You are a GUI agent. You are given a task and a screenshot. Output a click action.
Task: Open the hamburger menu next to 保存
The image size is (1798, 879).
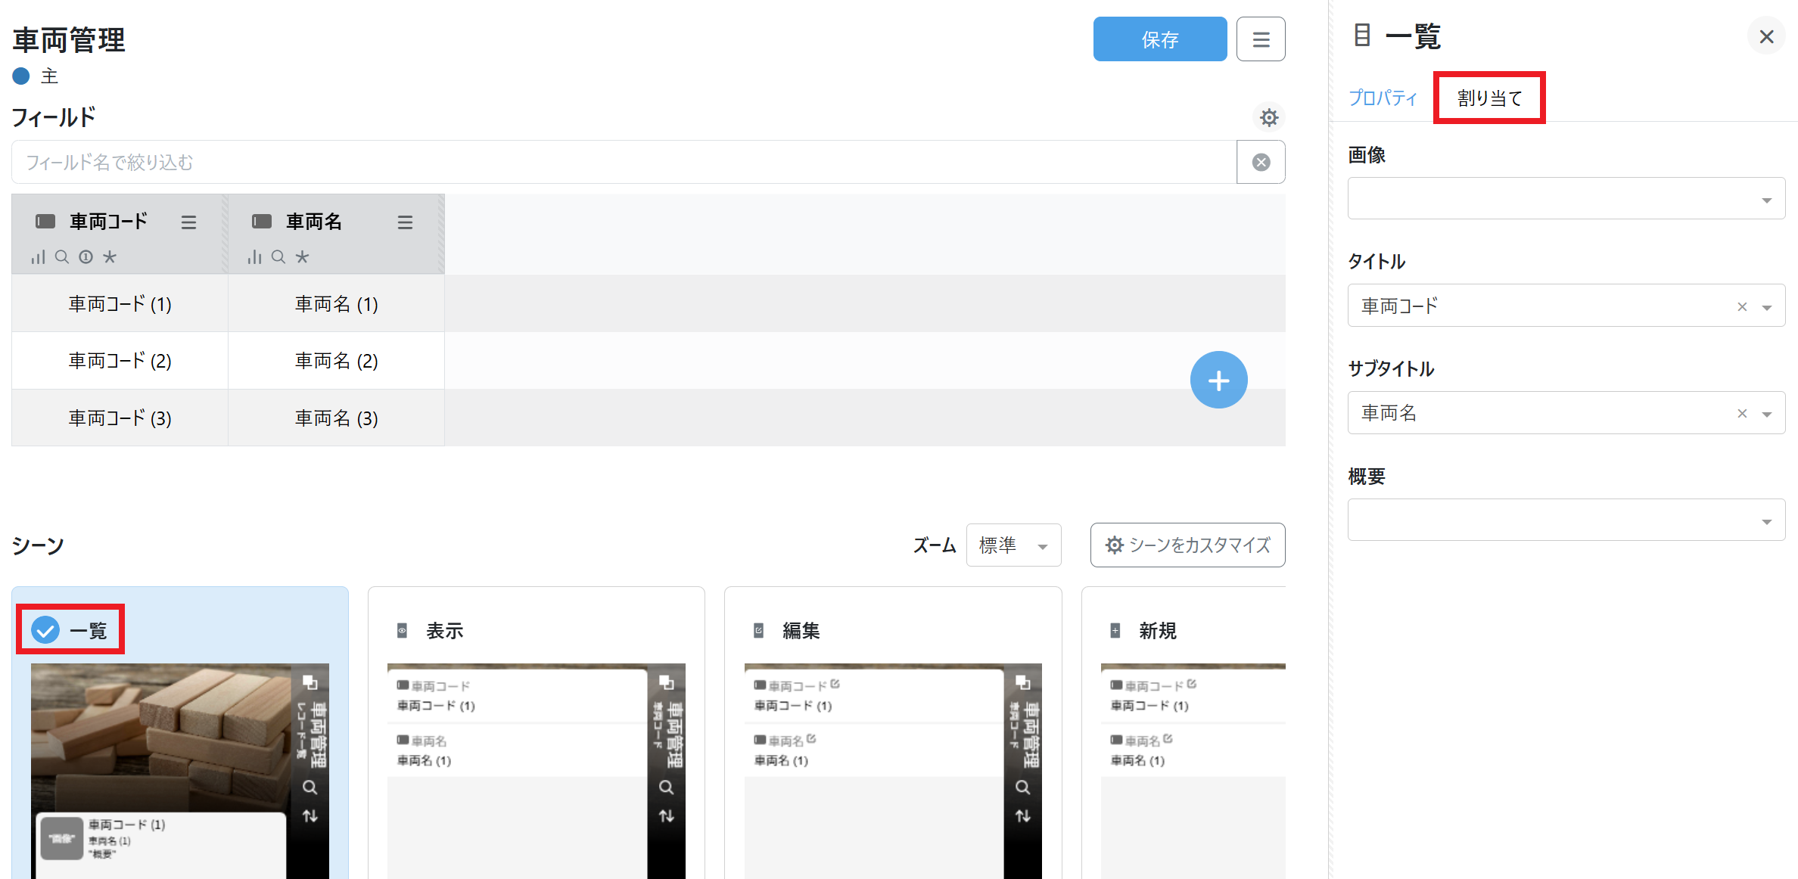pos(1261,39)
